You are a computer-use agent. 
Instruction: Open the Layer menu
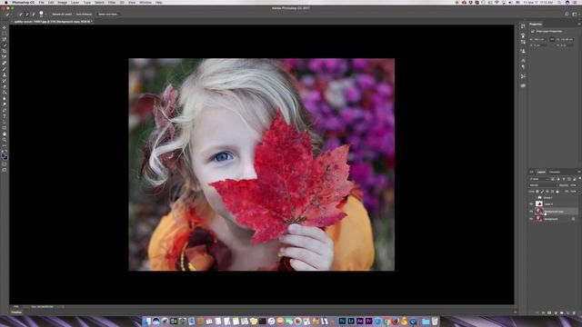(x=75, y=2)
